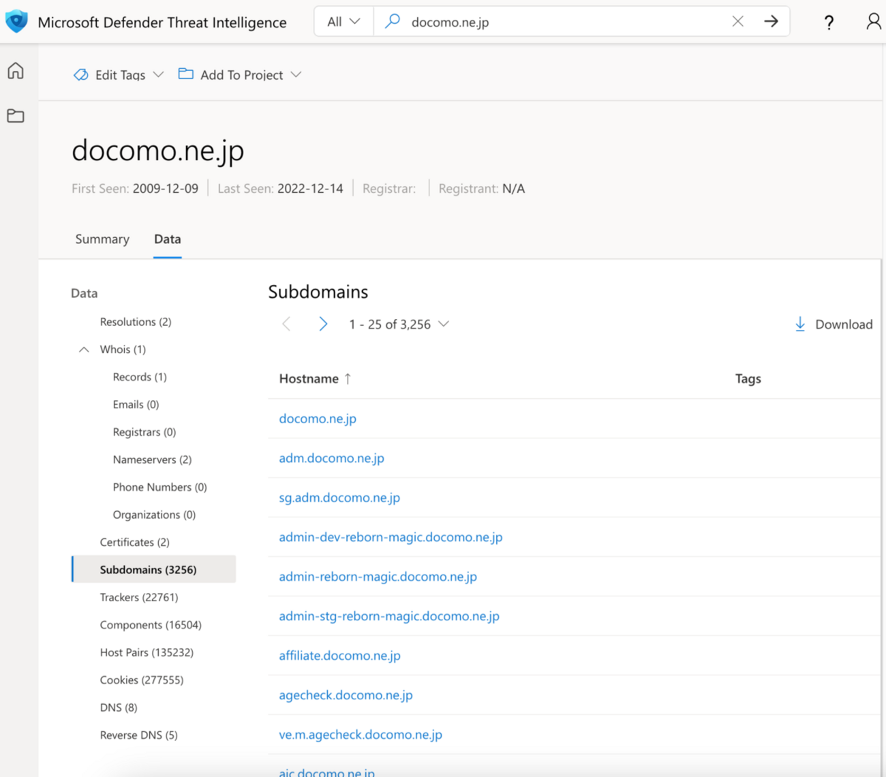Collapse the Whois tree section
886x777 pixels.
point(84,350)
